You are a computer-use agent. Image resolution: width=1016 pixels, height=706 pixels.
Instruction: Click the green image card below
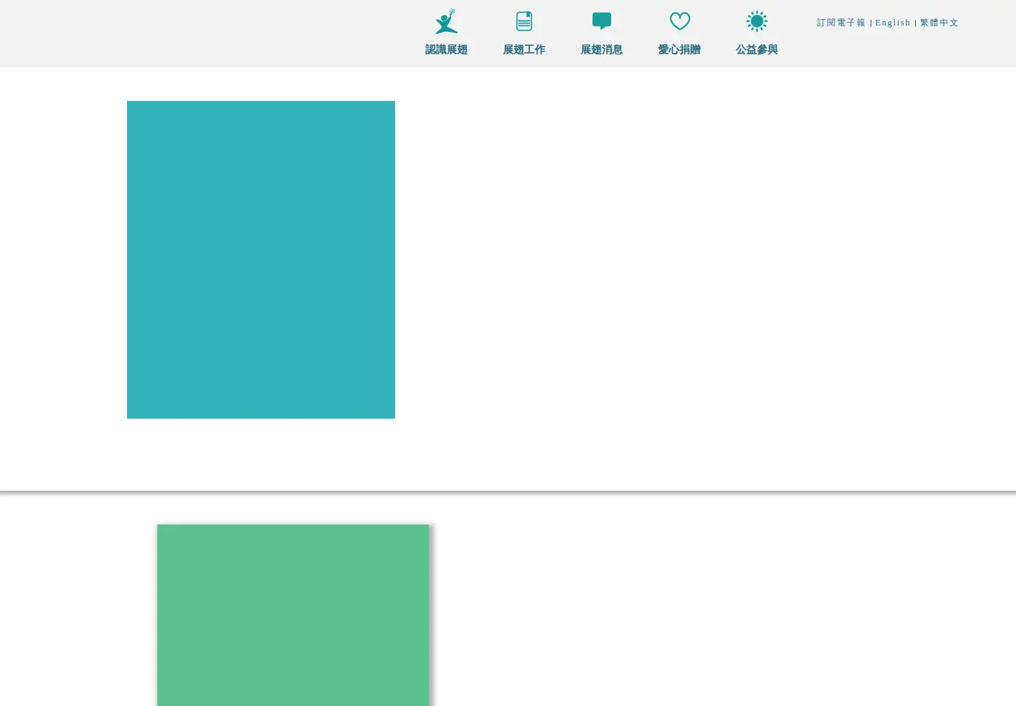[x=293, y=615]
